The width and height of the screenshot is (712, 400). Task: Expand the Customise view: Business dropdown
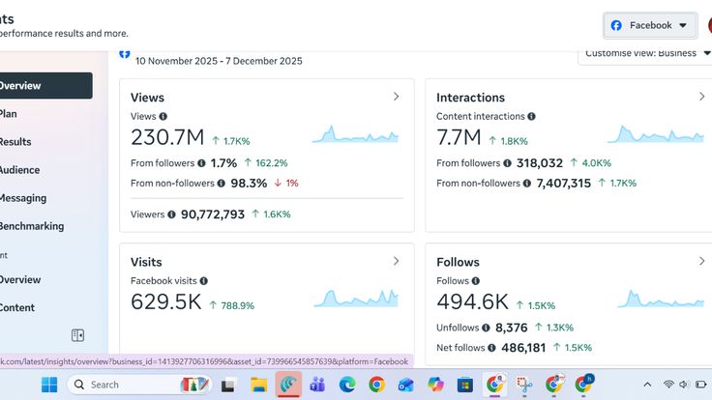[x=646, y=53]
